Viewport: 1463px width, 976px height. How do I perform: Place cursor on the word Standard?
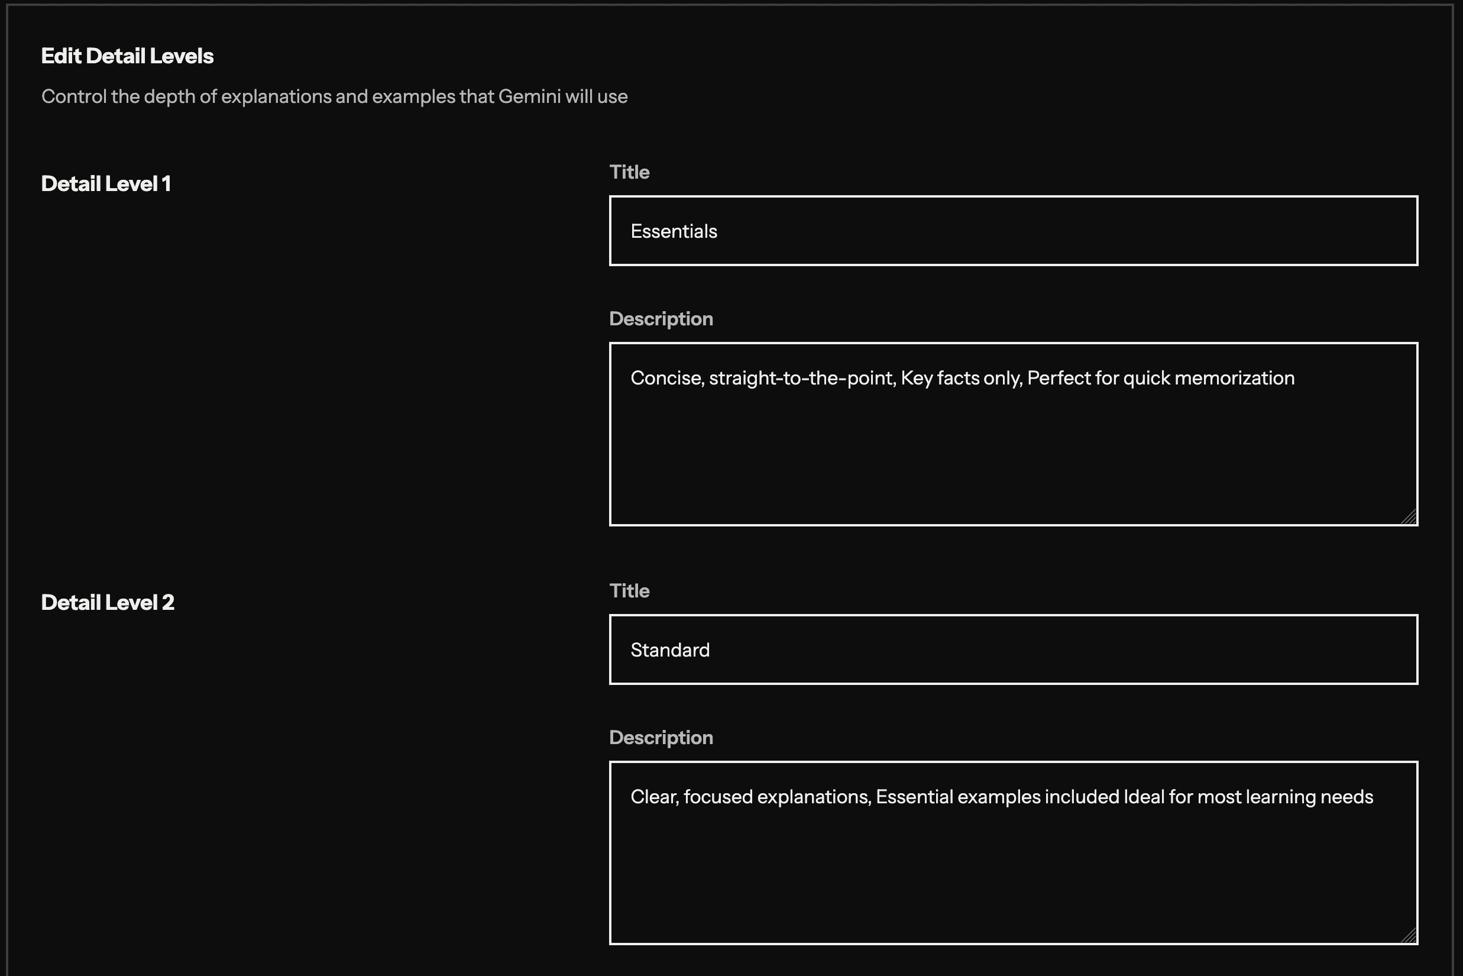pos(669,651)
